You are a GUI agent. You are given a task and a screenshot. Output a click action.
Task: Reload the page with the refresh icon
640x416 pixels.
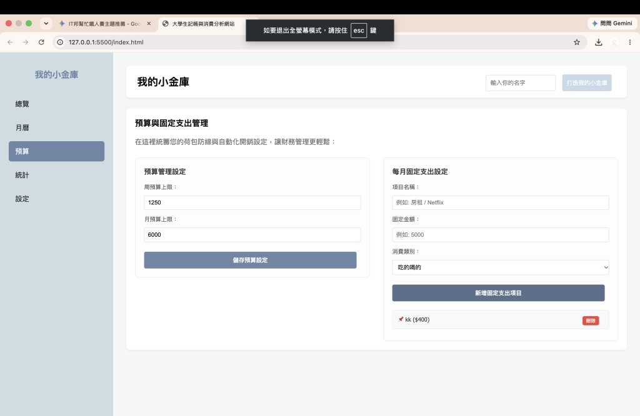[x=41, y=42]
